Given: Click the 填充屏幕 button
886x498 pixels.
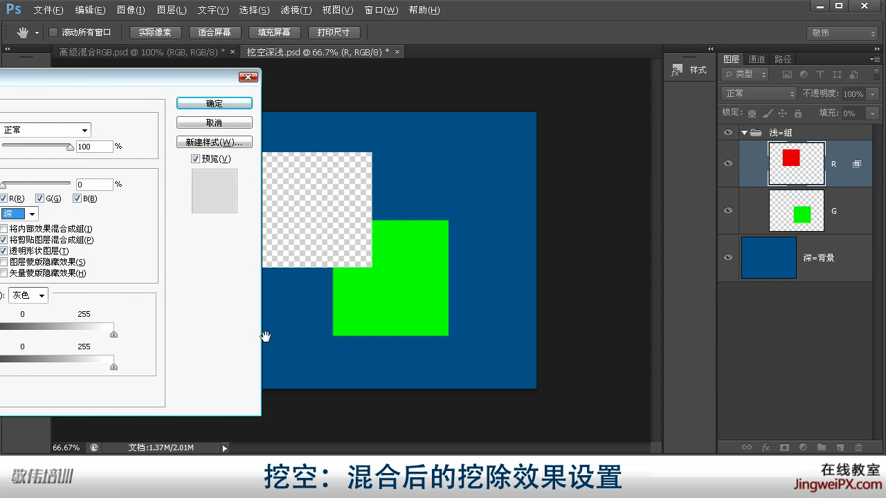Looking at the screenshot, I should pos(274,33).
